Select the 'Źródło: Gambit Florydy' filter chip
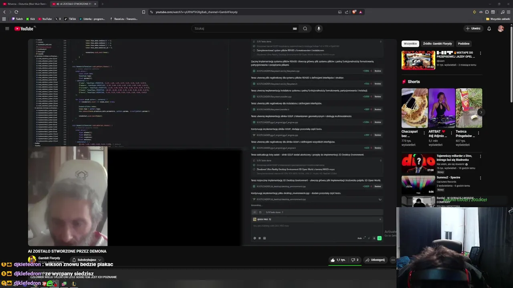Screen dimensions: 513x288 click(x=437, y=44)
